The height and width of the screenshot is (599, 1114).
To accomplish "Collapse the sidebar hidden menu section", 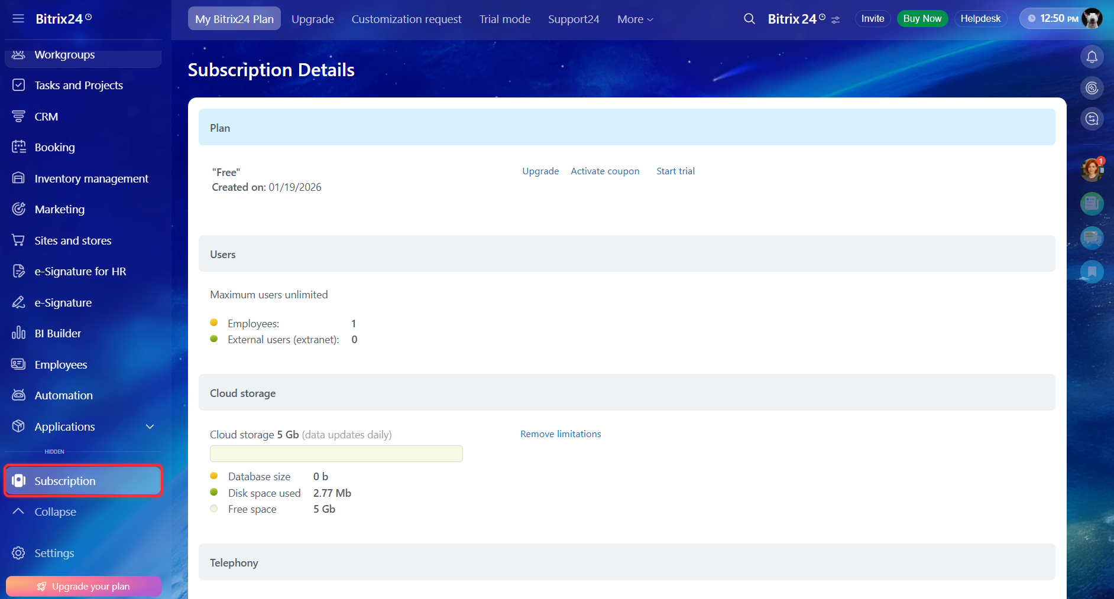I will [54, 512].
